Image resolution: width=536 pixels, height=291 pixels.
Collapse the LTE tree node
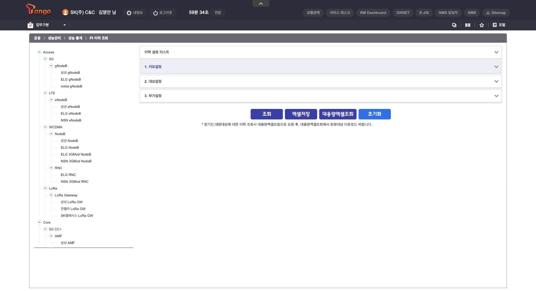point(45,93)
